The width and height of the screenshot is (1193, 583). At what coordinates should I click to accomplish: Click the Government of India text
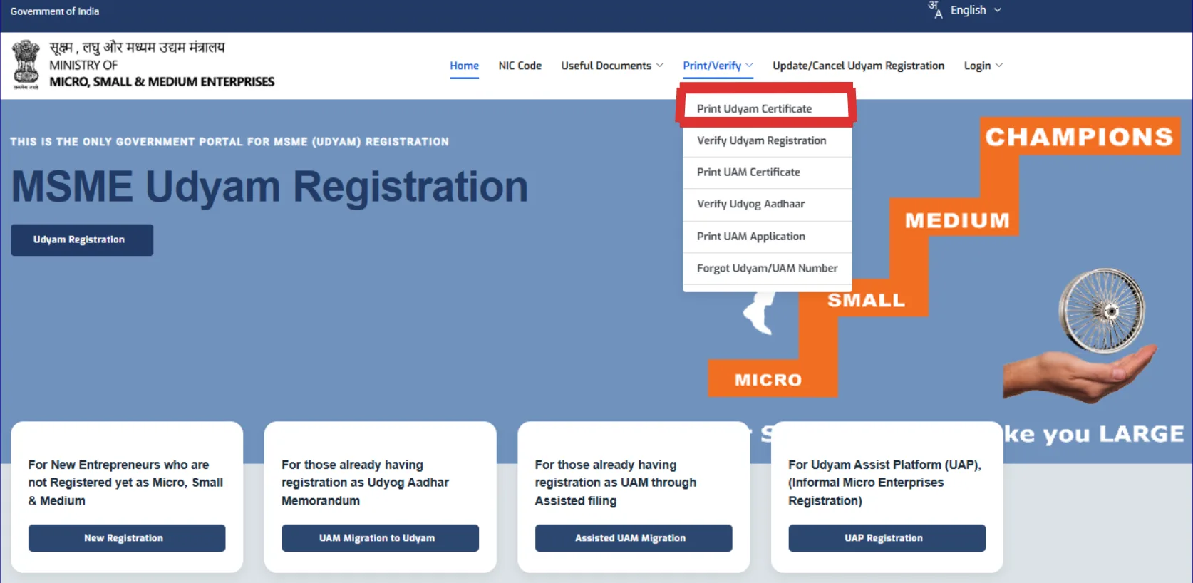point(55,11)
